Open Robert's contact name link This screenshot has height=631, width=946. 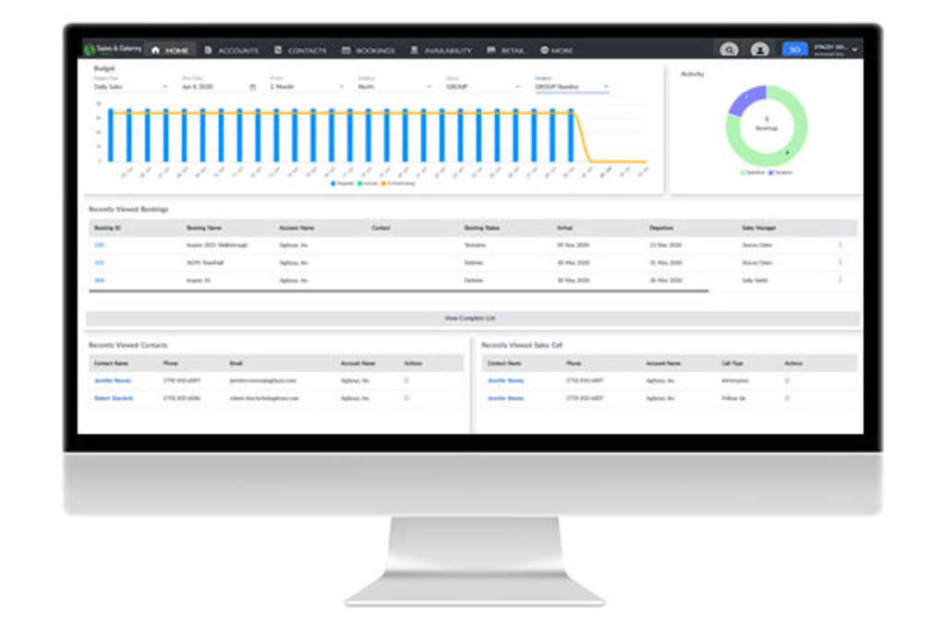[x=114, y=398]
